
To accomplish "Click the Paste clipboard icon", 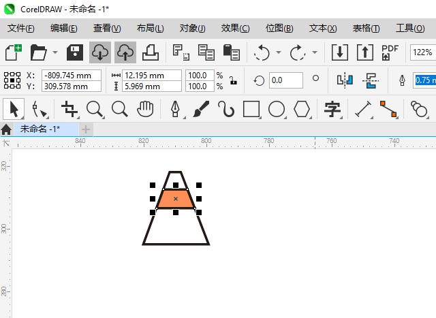I will coord(232,52).
